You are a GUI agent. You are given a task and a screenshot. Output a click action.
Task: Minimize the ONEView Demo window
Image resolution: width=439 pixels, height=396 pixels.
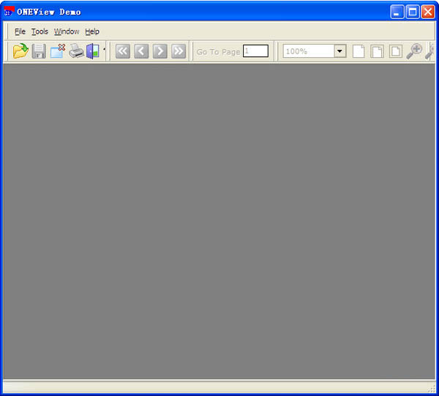click(x=397, y=12)
